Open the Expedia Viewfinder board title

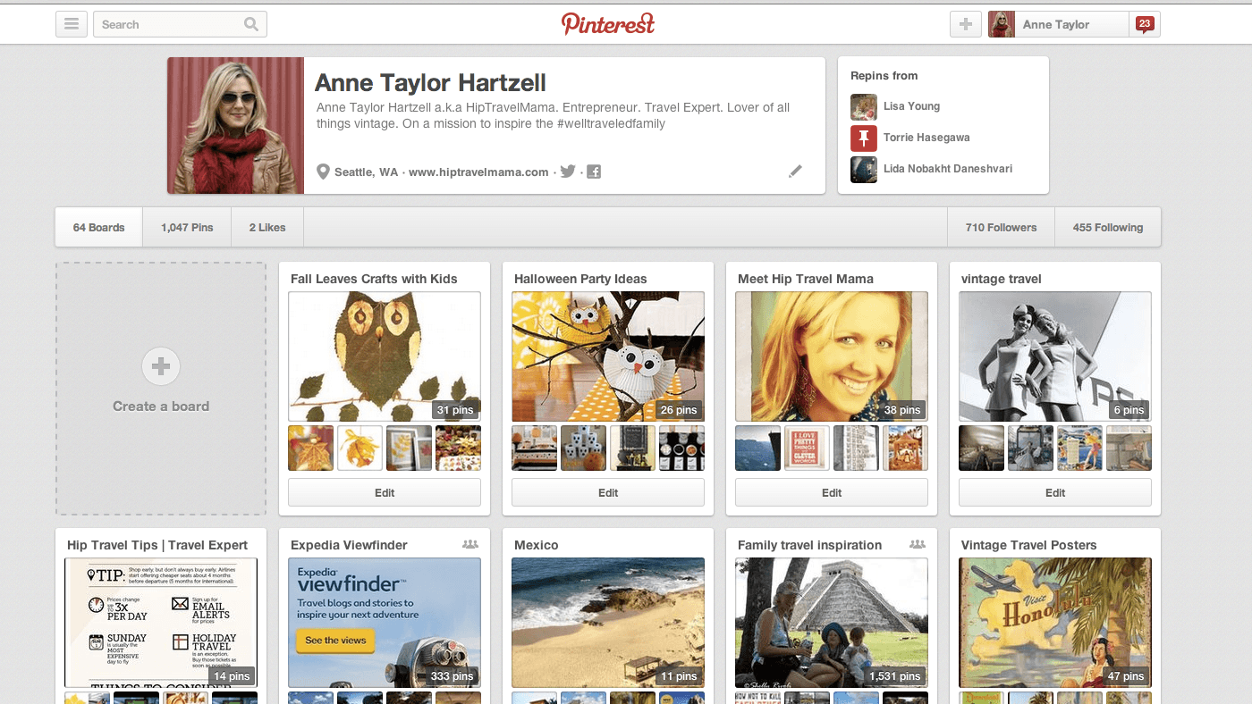(x=349, y=545)
